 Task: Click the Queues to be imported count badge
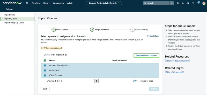(x=66, y=55)
